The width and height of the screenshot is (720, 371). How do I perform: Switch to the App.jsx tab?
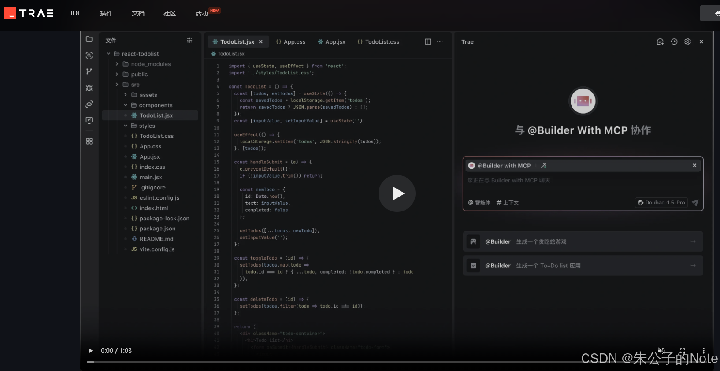coord(331,42)
